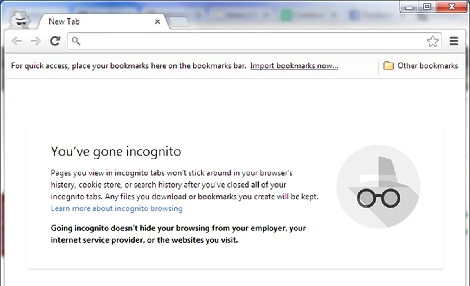Bookmark this page with the star icon

coord(432,41)
